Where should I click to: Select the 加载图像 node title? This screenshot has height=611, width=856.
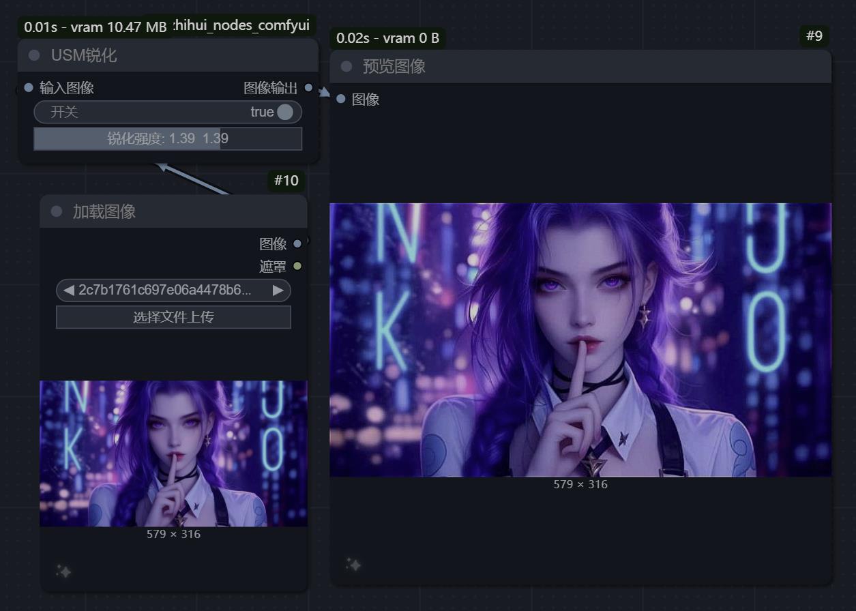(x=104, y=211)
